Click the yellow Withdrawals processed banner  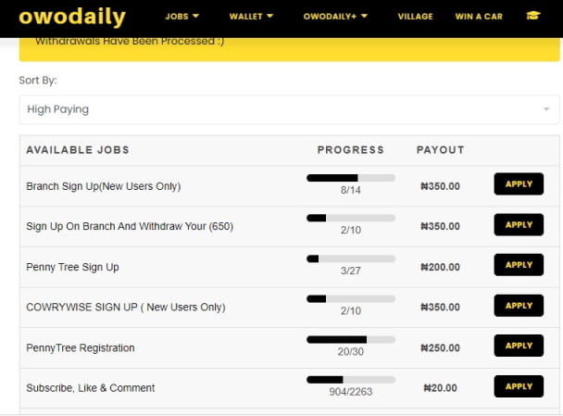(x=290, y=49)
